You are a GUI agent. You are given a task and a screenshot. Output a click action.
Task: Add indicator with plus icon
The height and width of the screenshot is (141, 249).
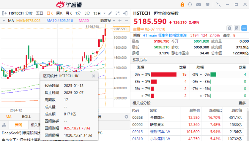click(x=120, y=21)
